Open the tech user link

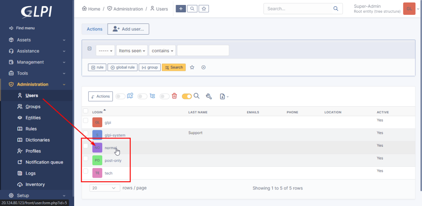pyautogui.click(x=108, y=173)
